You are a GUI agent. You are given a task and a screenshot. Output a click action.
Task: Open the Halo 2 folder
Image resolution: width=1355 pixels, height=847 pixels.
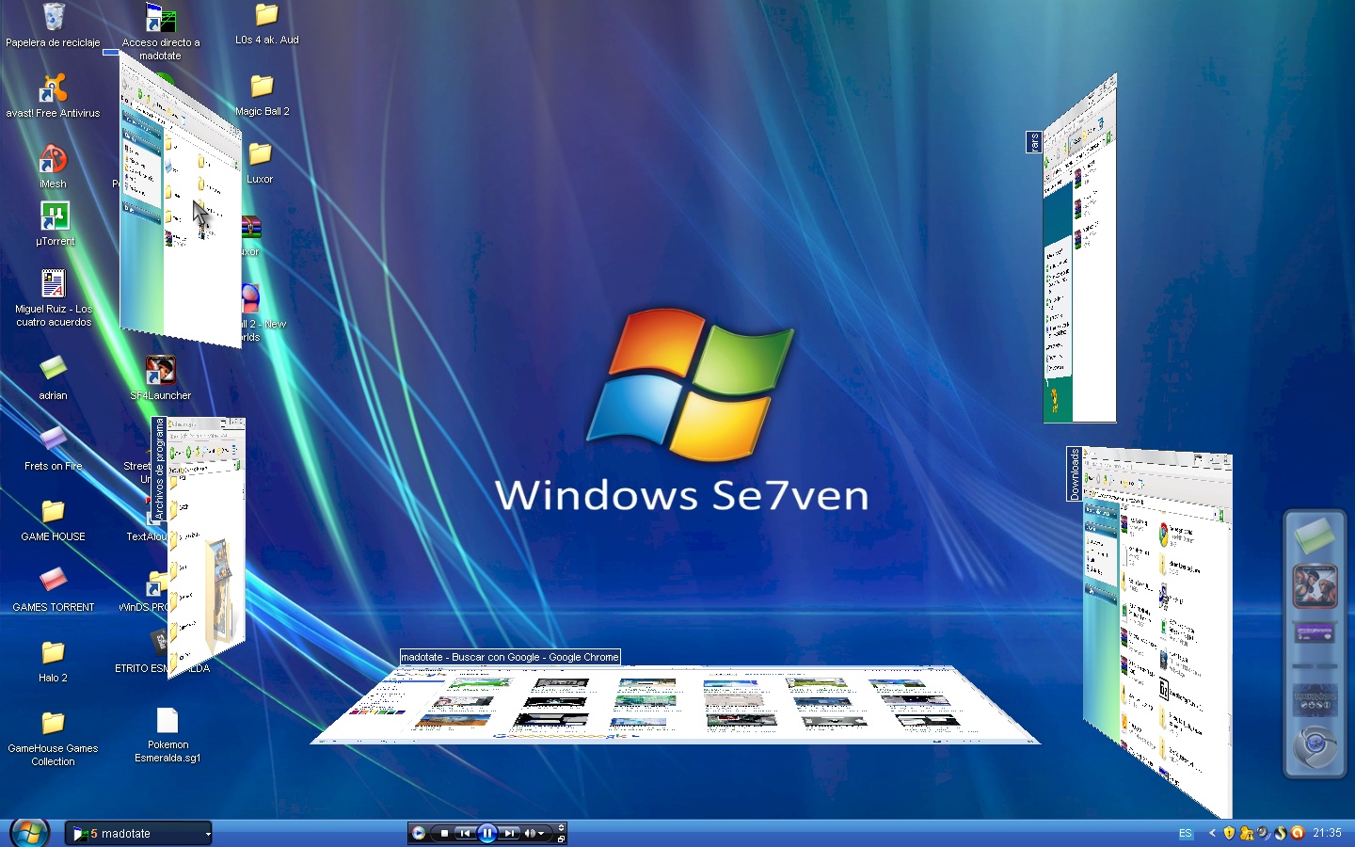click(53, 661)
